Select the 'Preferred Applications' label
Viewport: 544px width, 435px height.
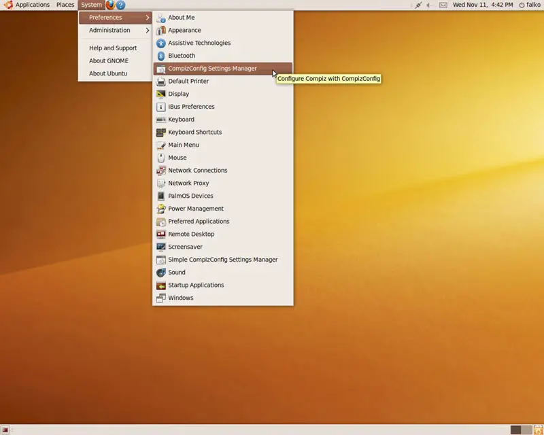[x=199, y=222]
